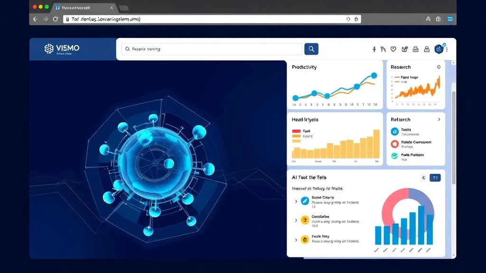Click the last data point on Productivity chart
The width and height of the screenshot is (486, 273).
tap(374, 75)
